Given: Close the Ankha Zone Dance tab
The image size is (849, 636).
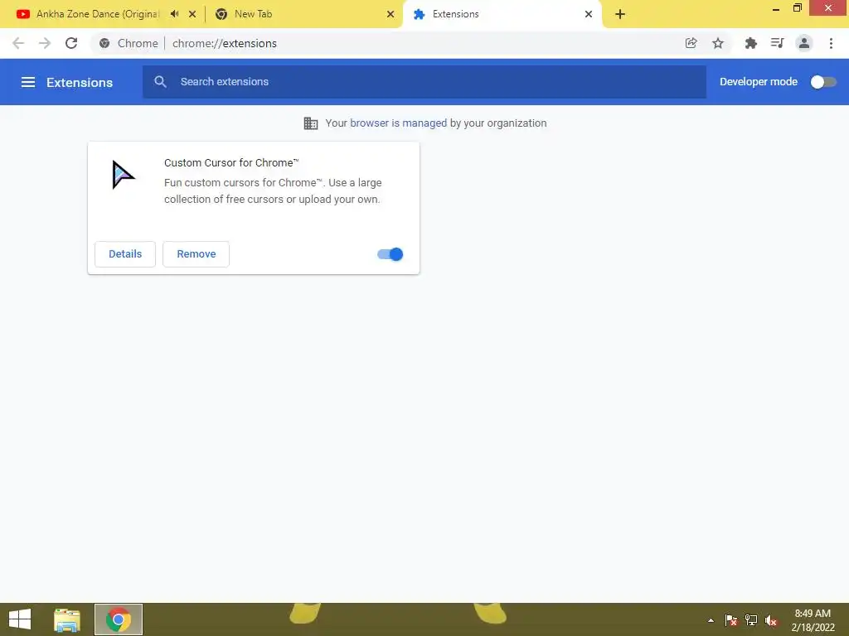Looking at the screenshot, I should coord(192,14).
